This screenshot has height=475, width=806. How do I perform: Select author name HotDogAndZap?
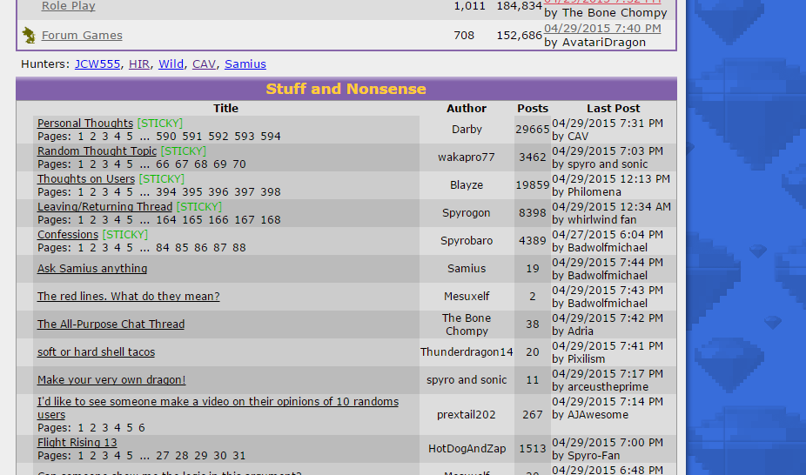pyautogui.click(x=467, y=448)
